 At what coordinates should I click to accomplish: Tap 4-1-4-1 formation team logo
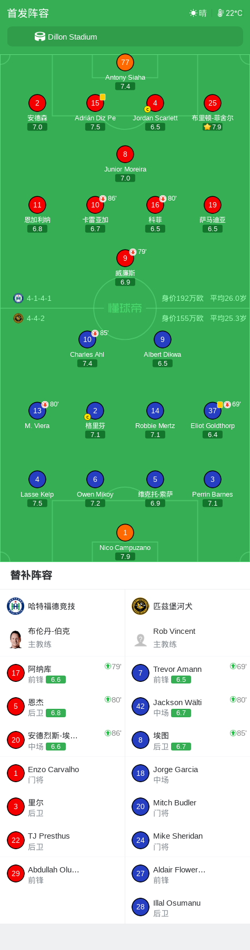tap(18, 298)
